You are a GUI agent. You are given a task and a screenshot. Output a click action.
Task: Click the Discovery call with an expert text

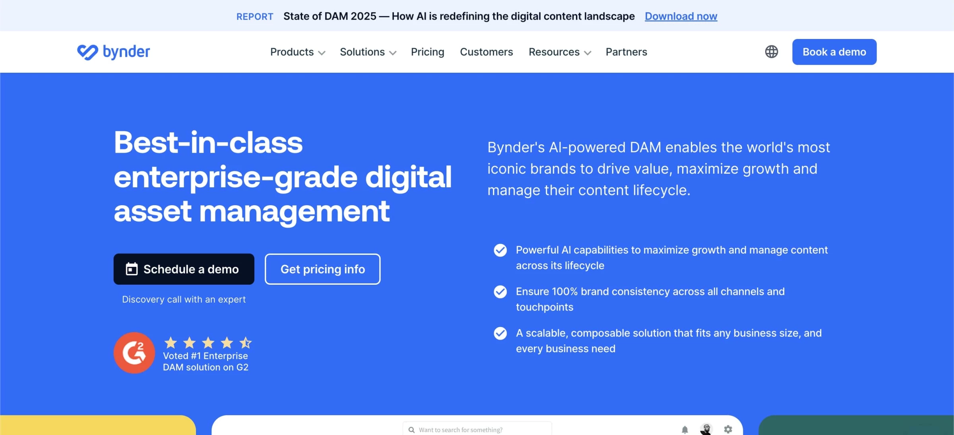pos(184,299)
